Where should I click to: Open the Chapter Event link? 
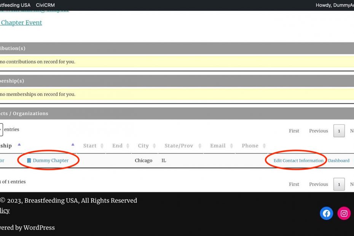tap(21, 22)
